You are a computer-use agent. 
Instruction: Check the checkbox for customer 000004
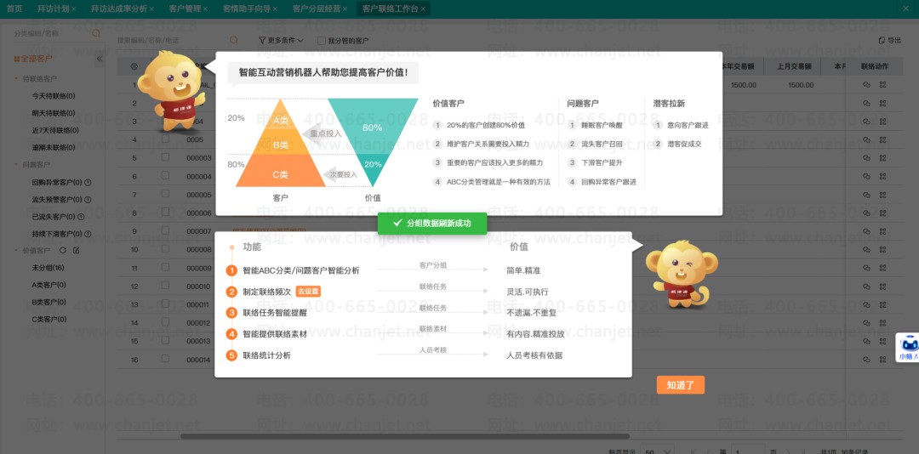[166, 176]
